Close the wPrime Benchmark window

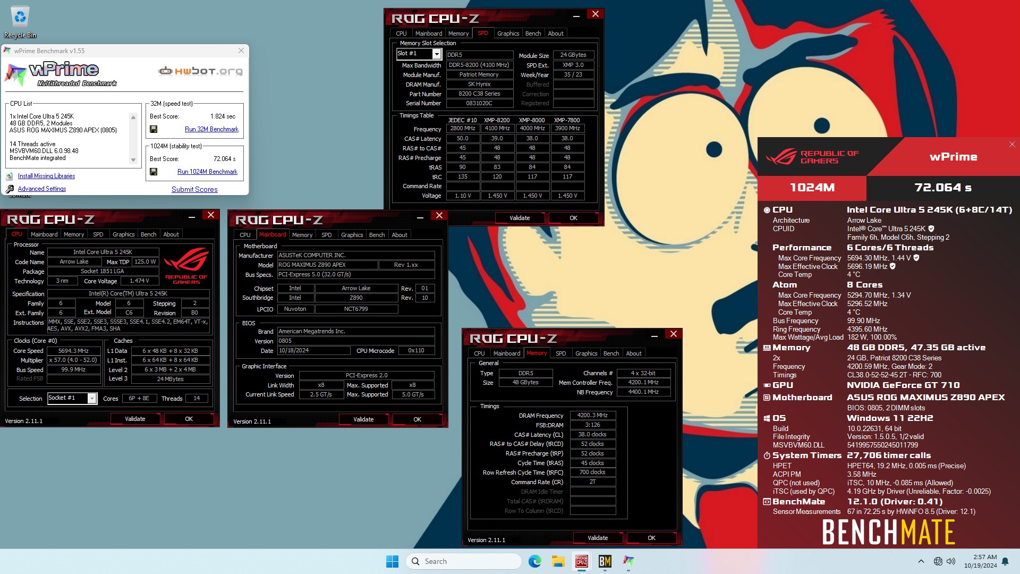coord(241,50)
